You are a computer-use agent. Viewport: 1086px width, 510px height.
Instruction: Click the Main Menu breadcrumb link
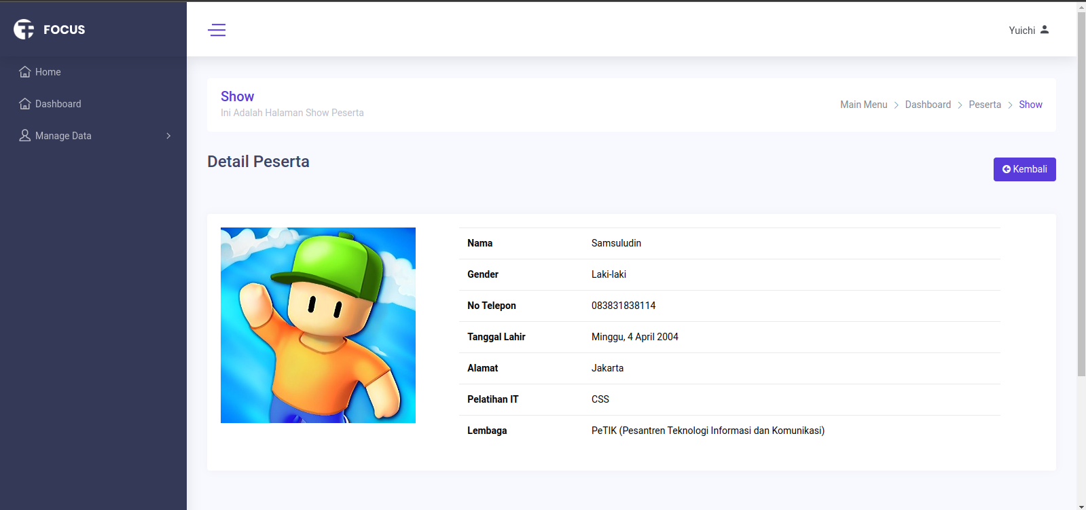click(863, 105)
